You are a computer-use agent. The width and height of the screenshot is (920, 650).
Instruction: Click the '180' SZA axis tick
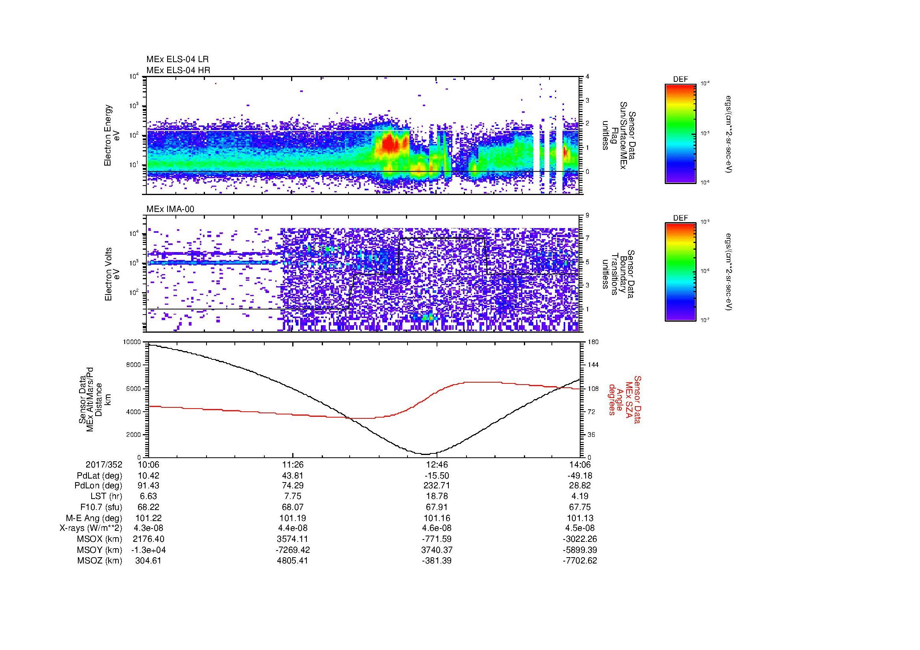click(x=593, y=342)
